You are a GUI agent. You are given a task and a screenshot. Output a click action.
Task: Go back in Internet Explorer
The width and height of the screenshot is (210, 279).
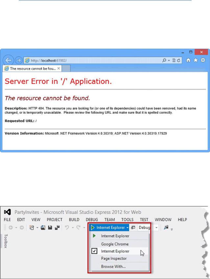click(8, 60)
